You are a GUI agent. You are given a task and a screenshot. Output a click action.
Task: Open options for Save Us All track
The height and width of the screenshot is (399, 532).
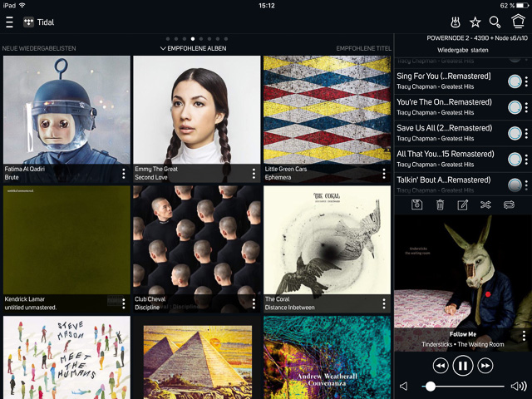point(526,133)
